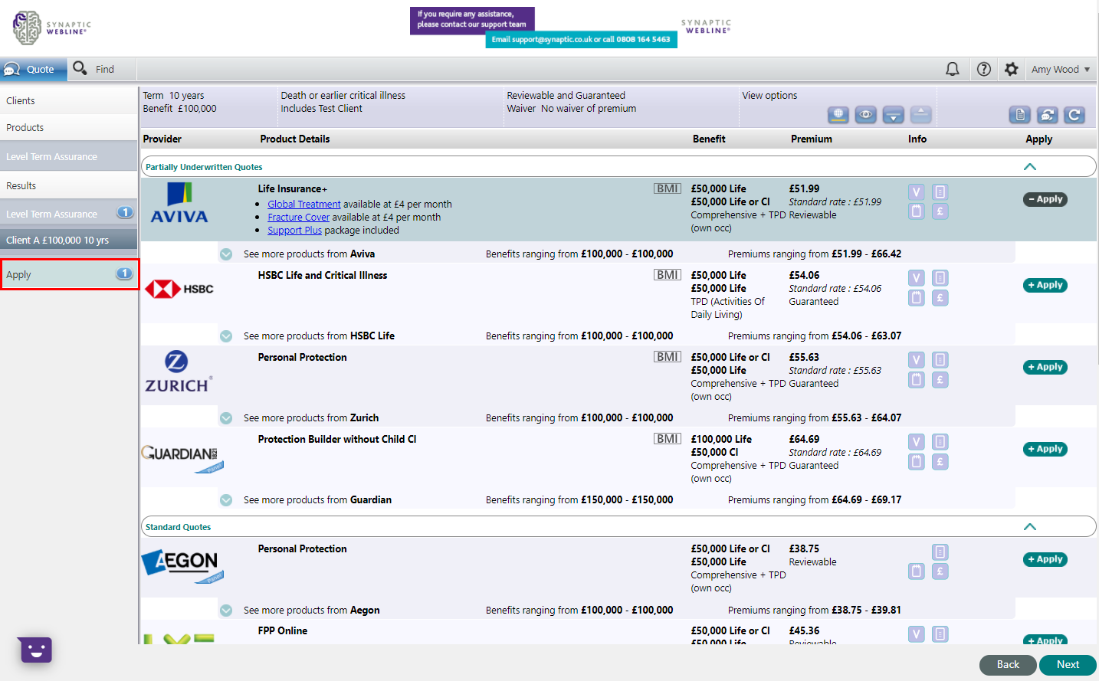Screen dimensions: 1099x681
Task: Switch to the Quote tab
Action: [x=33, y=69]
